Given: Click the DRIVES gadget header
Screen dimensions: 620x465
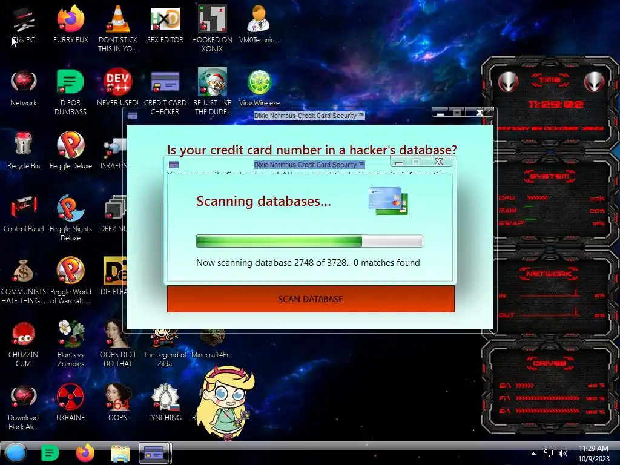Looking at the screenshot, I should (x=549, y=363).
